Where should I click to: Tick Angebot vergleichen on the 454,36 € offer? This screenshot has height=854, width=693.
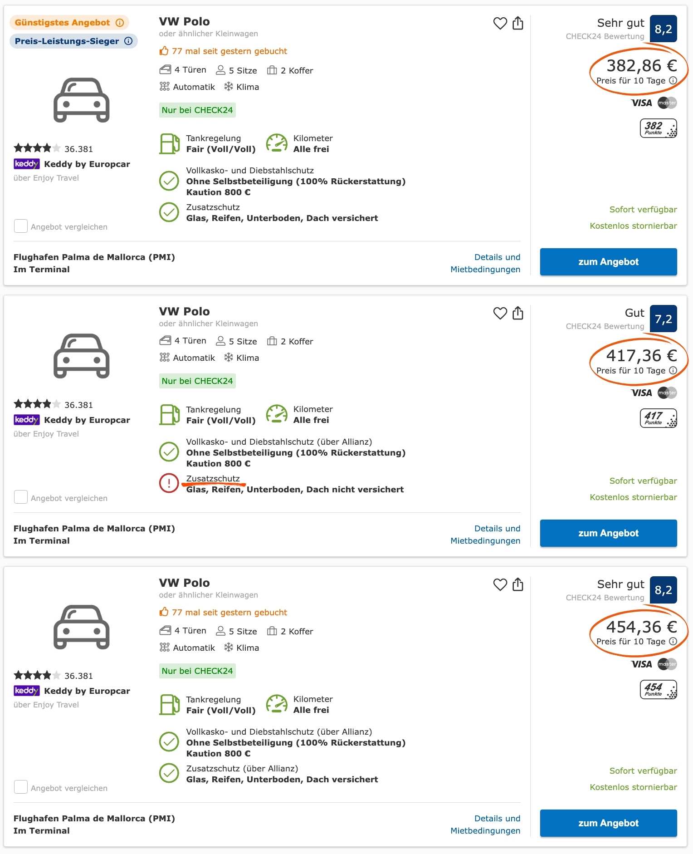coord(21,787)
